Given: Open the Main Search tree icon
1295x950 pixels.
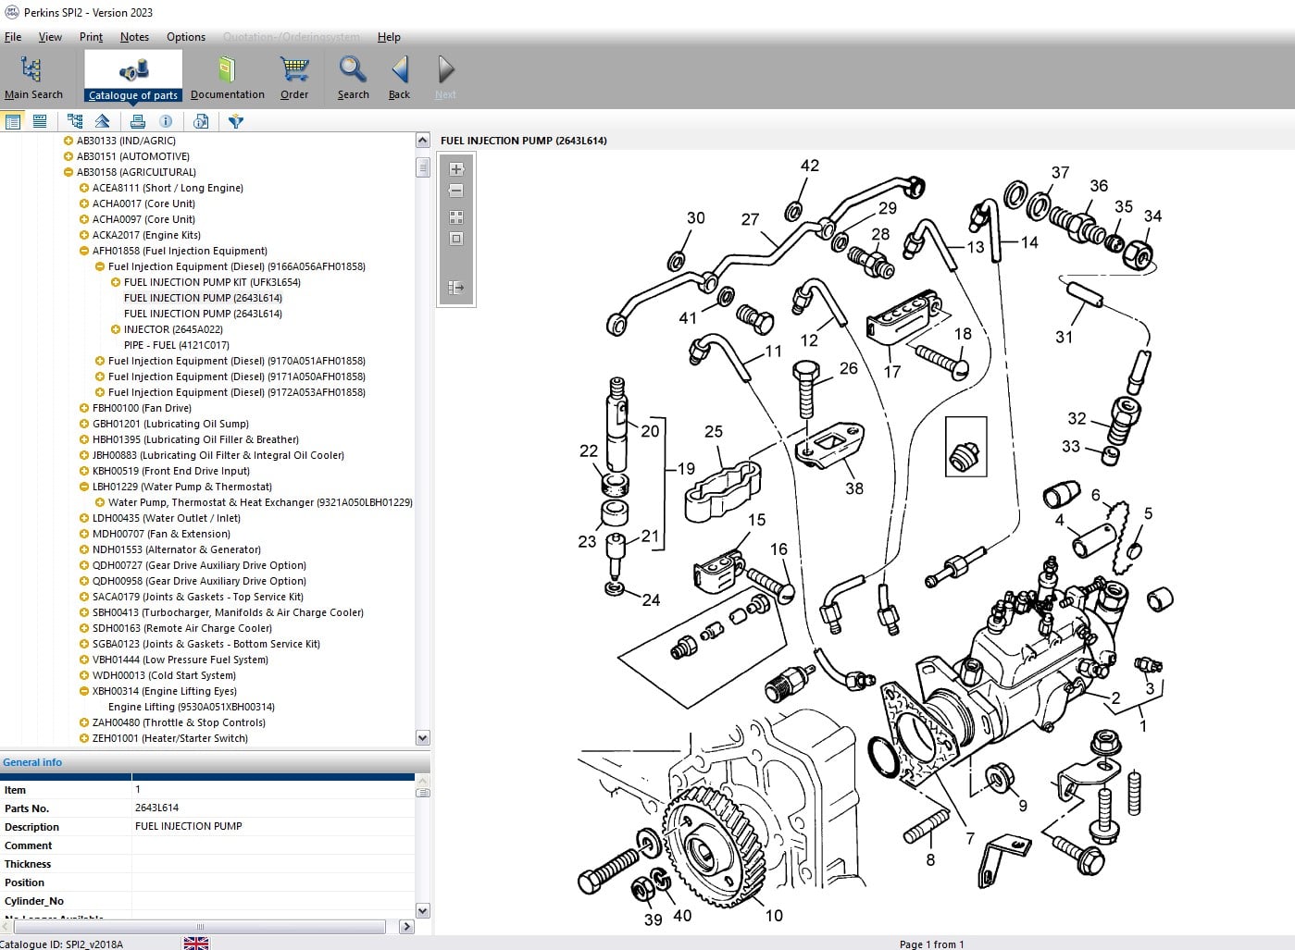Looking at the screenshot, I should (32, 69).
